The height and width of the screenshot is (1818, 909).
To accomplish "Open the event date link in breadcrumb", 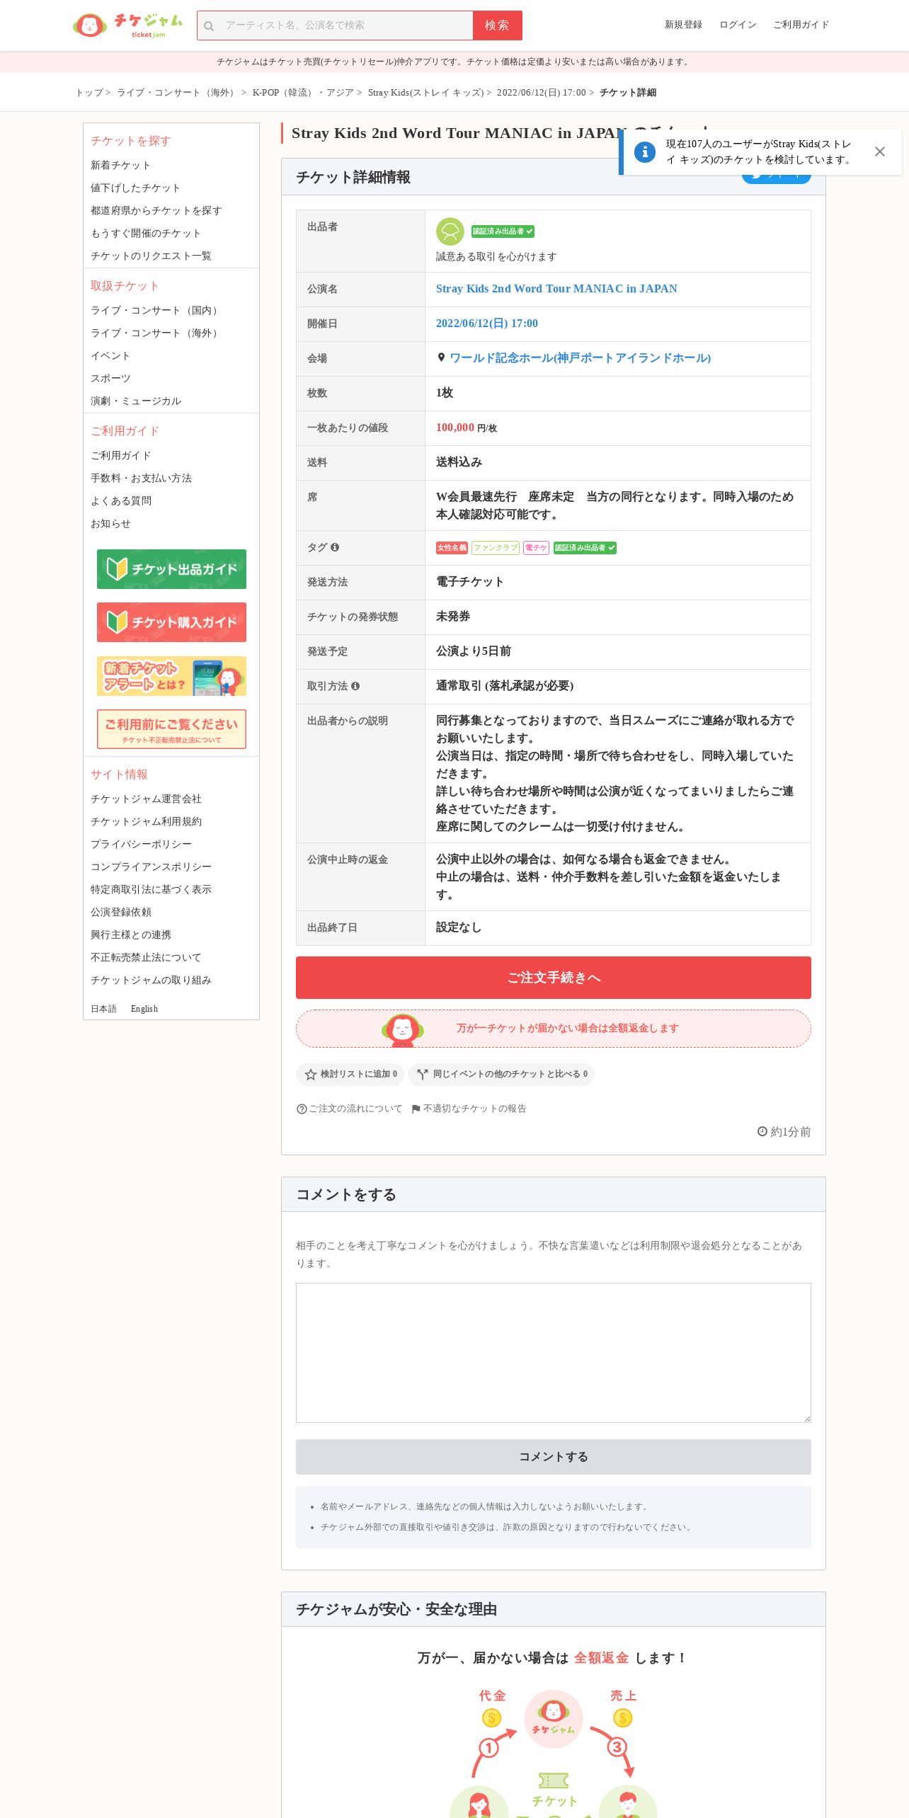I will pyautogui.click(x=541, y=93).
